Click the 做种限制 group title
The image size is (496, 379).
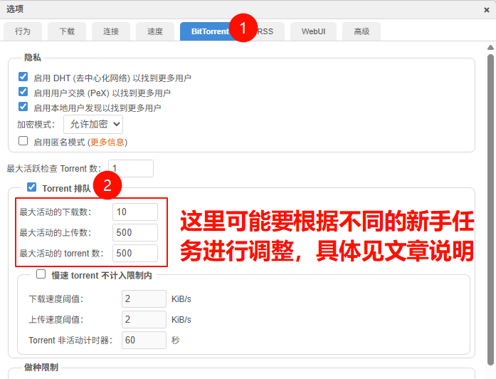(41, 368)
